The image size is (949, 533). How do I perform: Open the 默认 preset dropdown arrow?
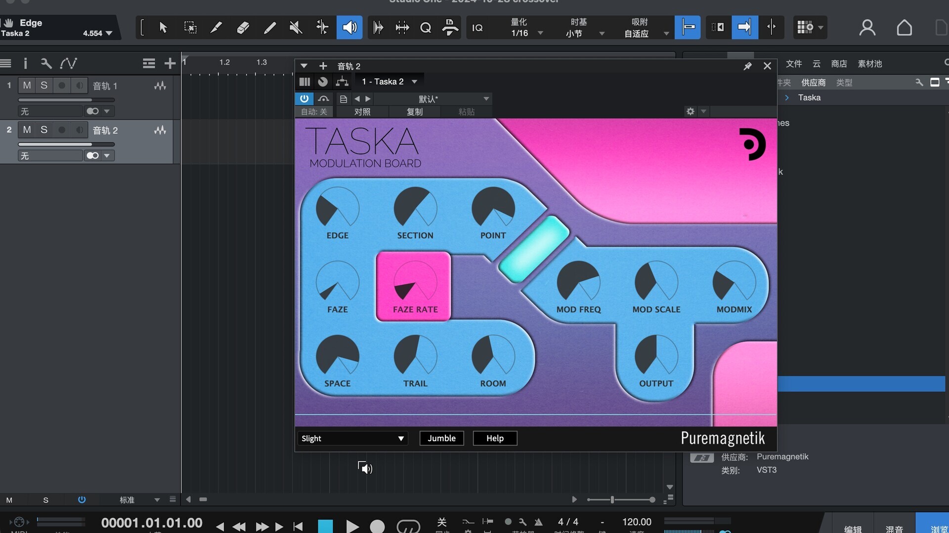pyautogui.click(x=486, y=99)
